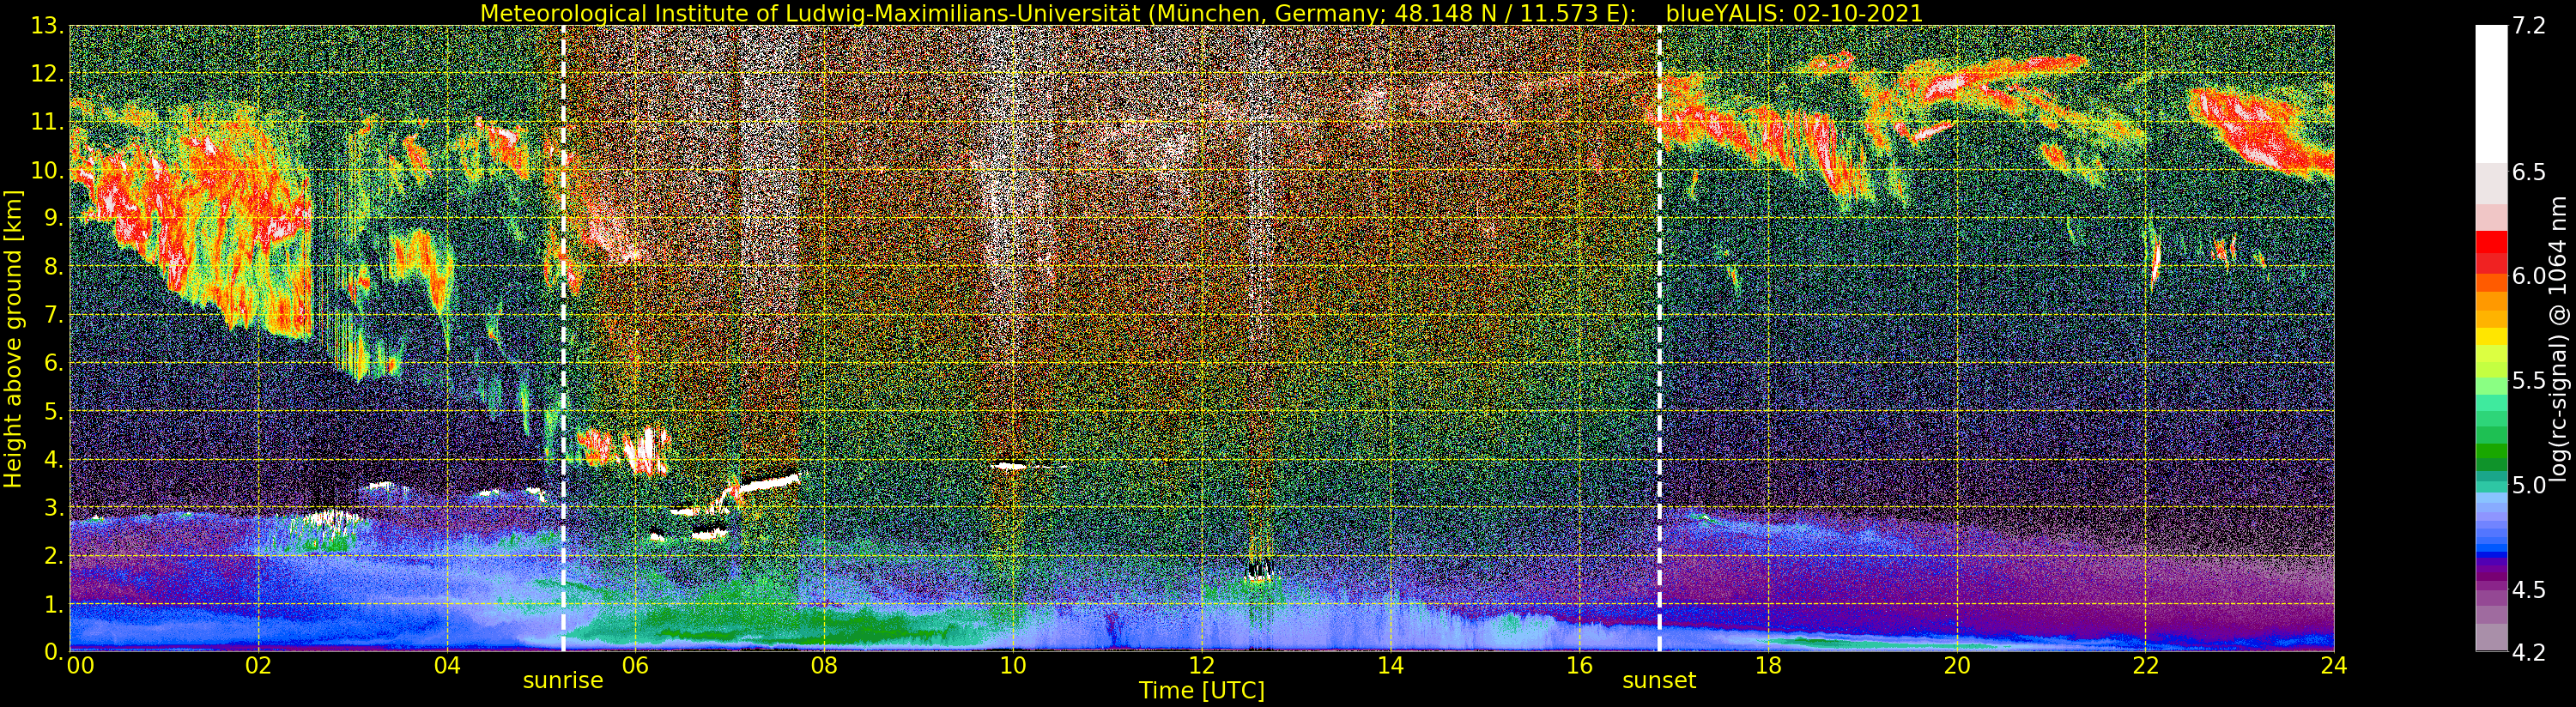Click the colorbar tick value '6.0'
Viewport: 2576px width, 707px height.
[2529, 276]
